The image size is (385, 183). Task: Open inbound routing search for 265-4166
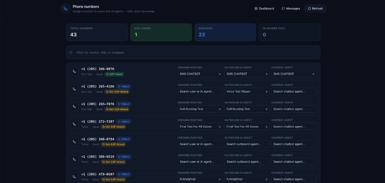click(200, 91)
